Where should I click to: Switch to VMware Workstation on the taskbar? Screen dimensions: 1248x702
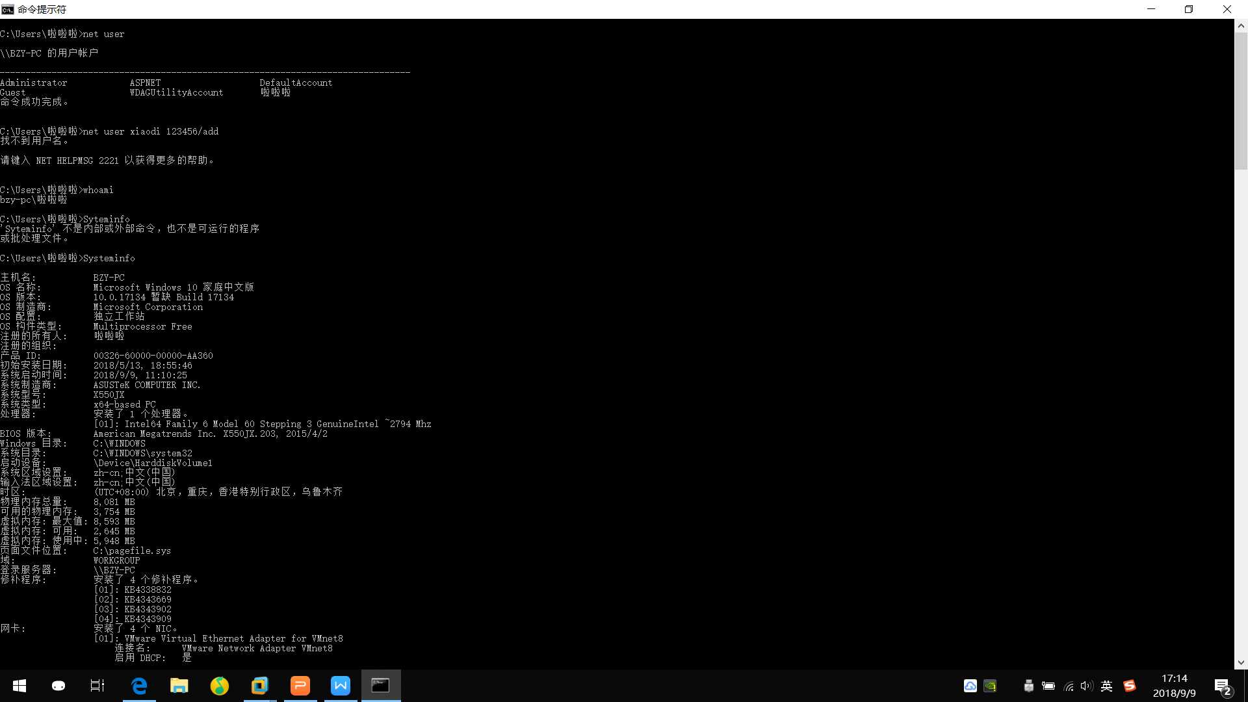click(x=260, y=686)
